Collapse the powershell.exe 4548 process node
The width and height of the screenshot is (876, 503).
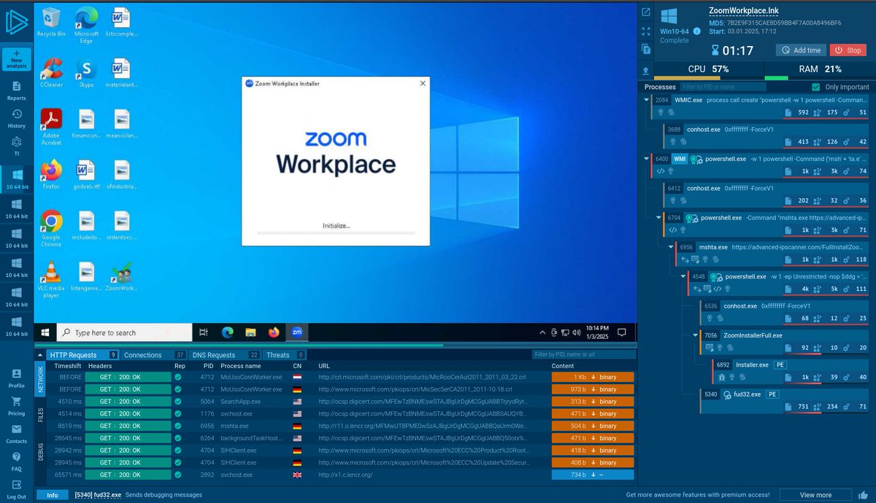tap(683, 276)
